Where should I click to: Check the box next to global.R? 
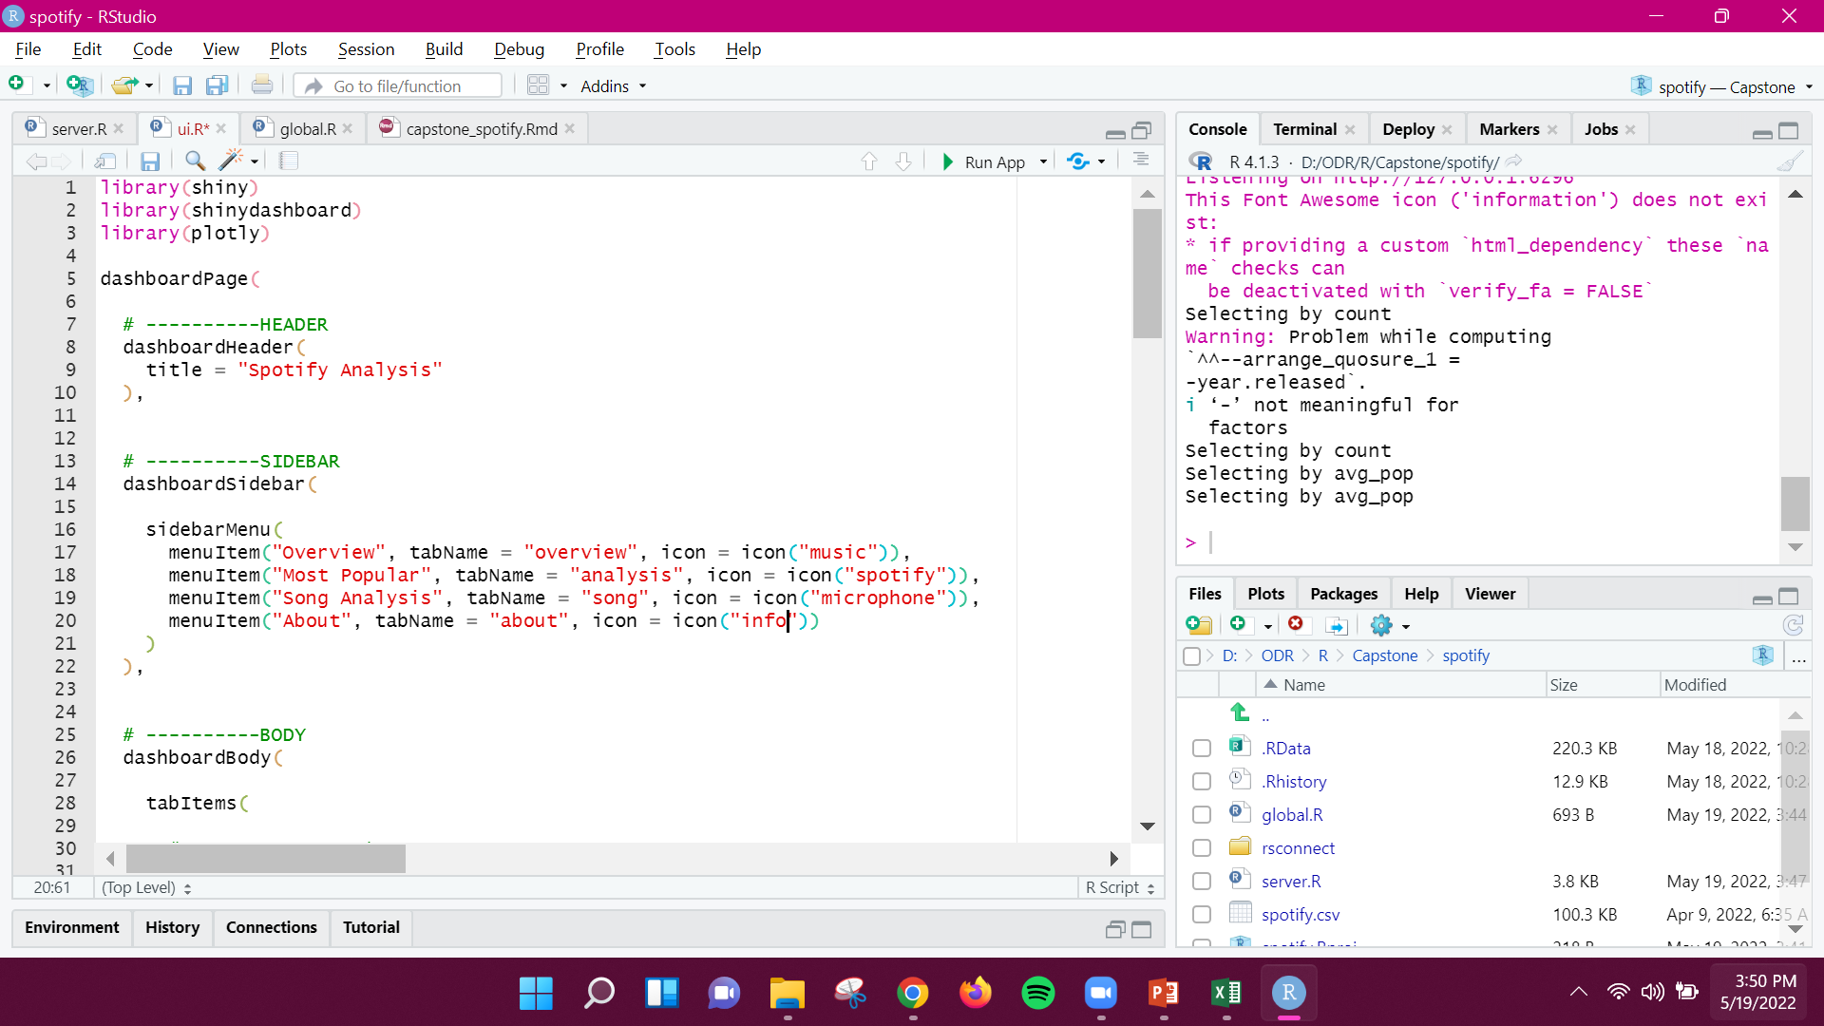(x=1201, y=814)
